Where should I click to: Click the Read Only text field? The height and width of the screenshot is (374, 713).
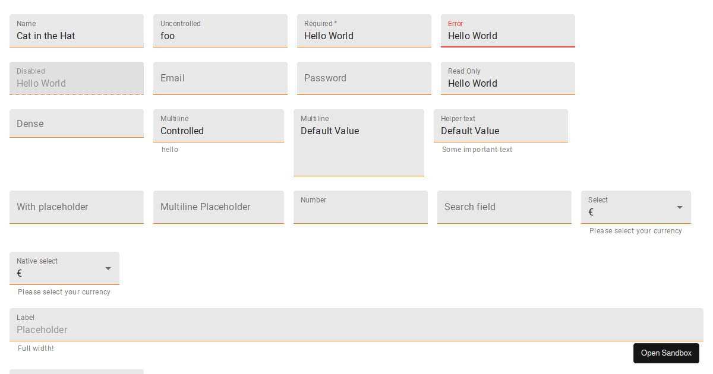tap(508, 83)
